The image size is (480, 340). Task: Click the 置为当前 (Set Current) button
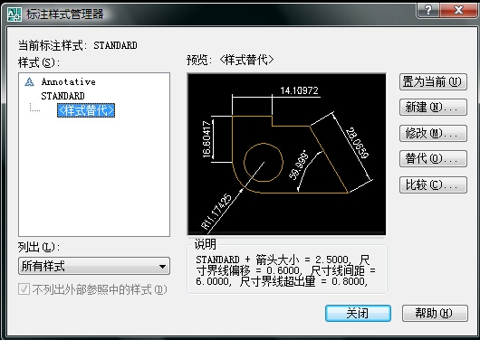click(433, 82)
